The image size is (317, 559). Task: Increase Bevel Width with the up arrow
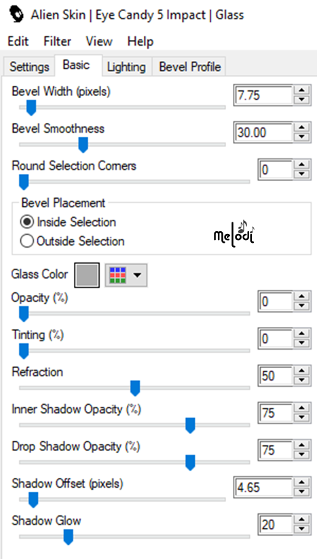pyautogui.click(x=302, y=90)
